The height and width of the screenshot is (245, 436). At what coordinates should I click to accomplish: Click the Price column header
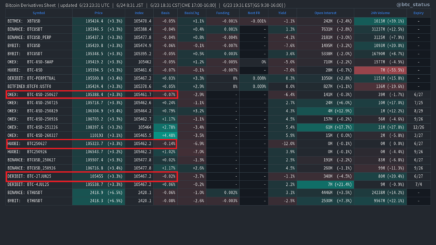coord(98,13)
